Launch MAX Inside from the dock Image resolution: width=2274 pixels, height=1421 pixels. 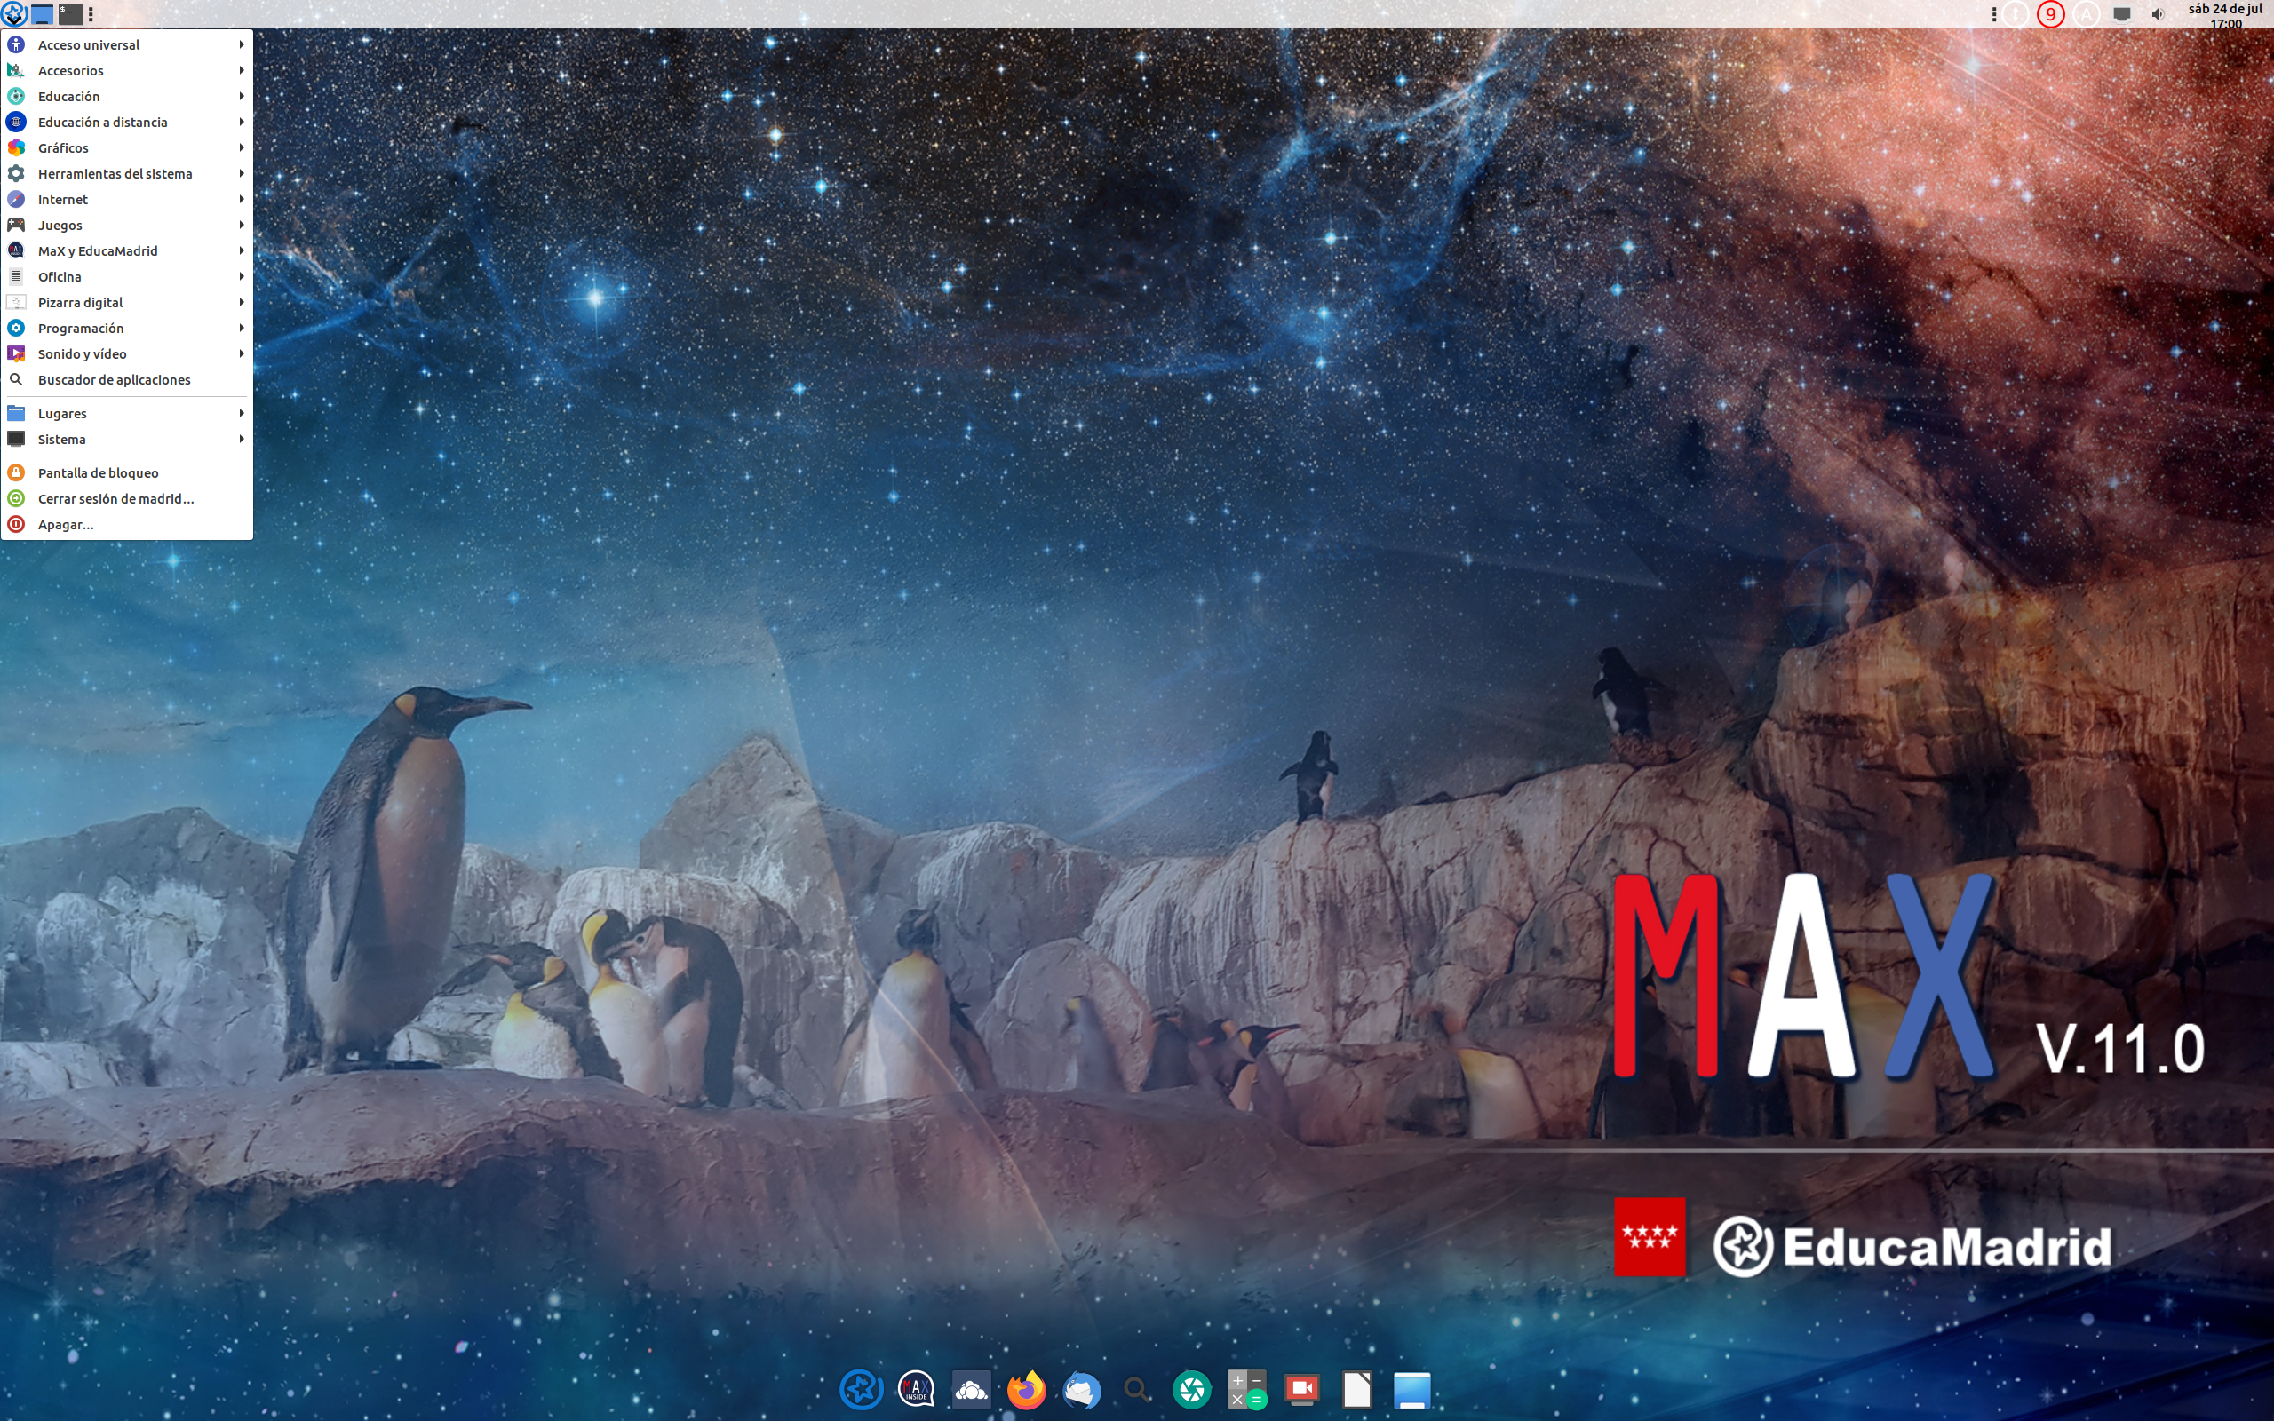(916, 1389)
